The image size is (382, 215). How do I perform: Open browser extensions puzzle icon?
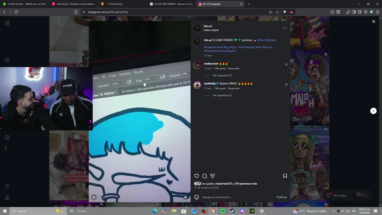pos(332,12)
